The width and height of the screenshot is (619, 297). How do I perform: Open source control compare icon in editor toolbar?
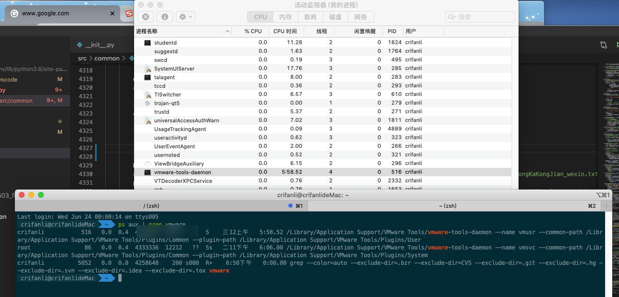click(x=604, y=45)
